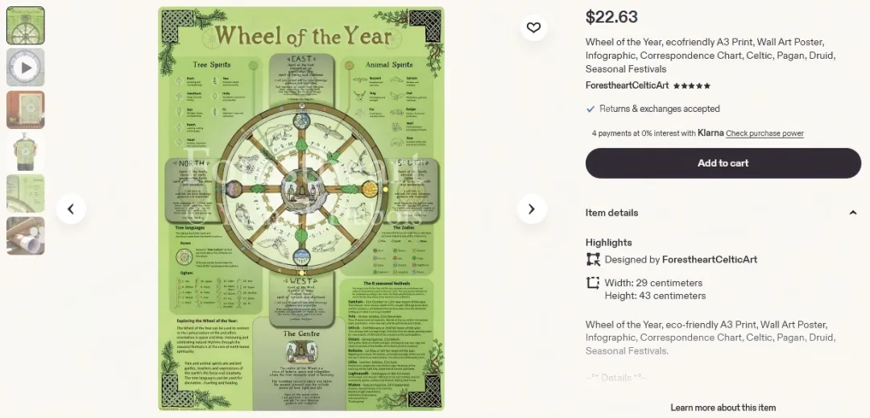The height and width of the screenshot is (418, 870).
Task: View the framed poster on wall thumbnail
Action: pos(26,110)
